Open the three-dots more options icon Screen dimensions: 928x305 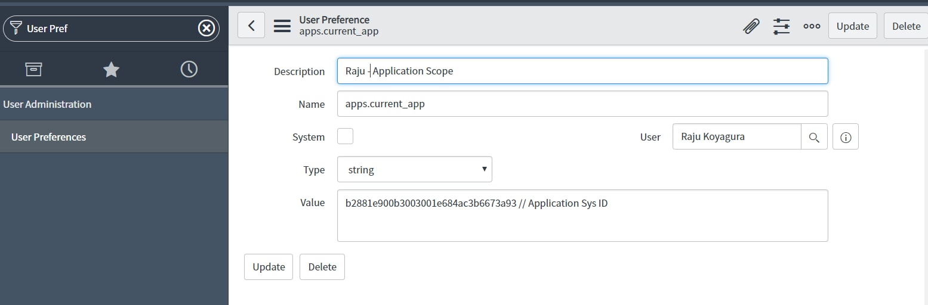tap(812, 26)
